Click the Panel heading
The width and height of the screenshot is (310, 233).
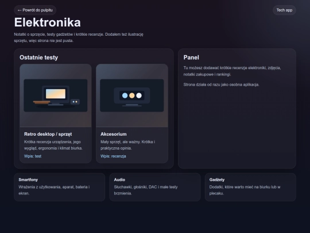(191, 58)
